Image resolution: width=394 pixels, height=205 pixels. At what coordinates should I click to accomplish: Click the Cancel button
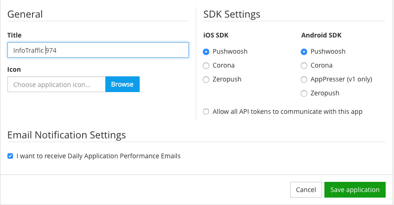306,190
